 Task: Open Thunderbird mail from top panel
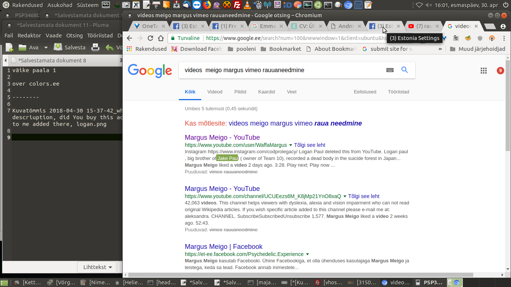186,5
